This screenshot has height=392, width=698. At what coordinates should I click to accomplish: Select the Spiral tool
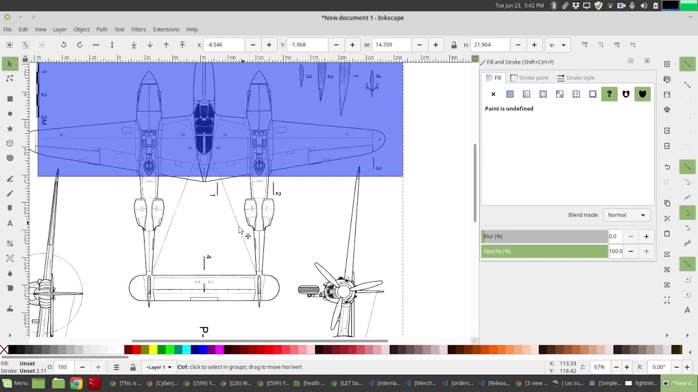(10, 158)
